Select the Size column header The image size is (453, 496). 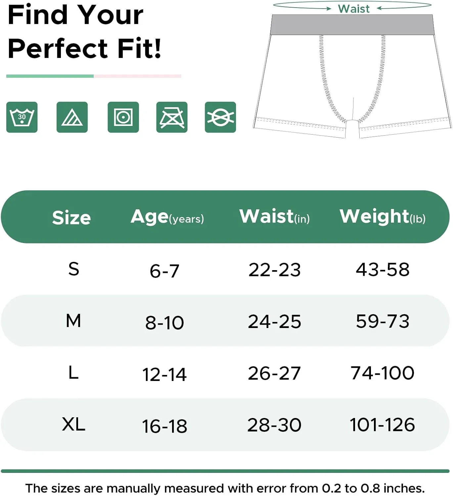71,218
